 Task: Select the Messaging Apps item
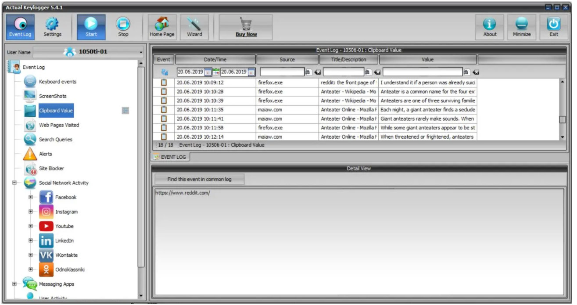pyautogui.click(x=57, y=284)
